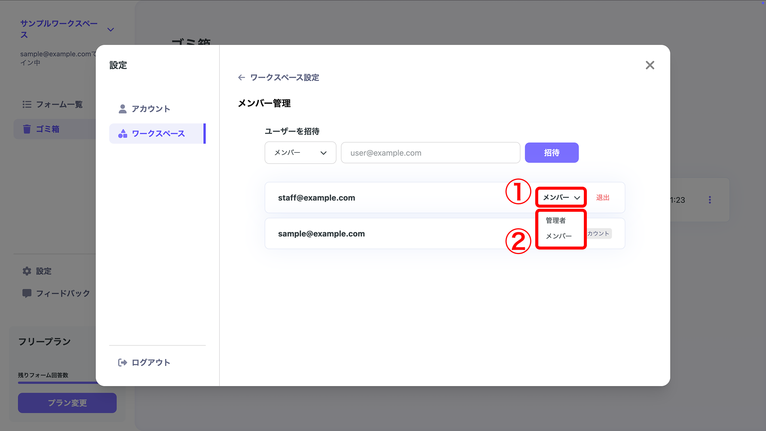Click the back arrow beside ワークスペース設定
Screen dimensions: 766x431
(241, 77)
